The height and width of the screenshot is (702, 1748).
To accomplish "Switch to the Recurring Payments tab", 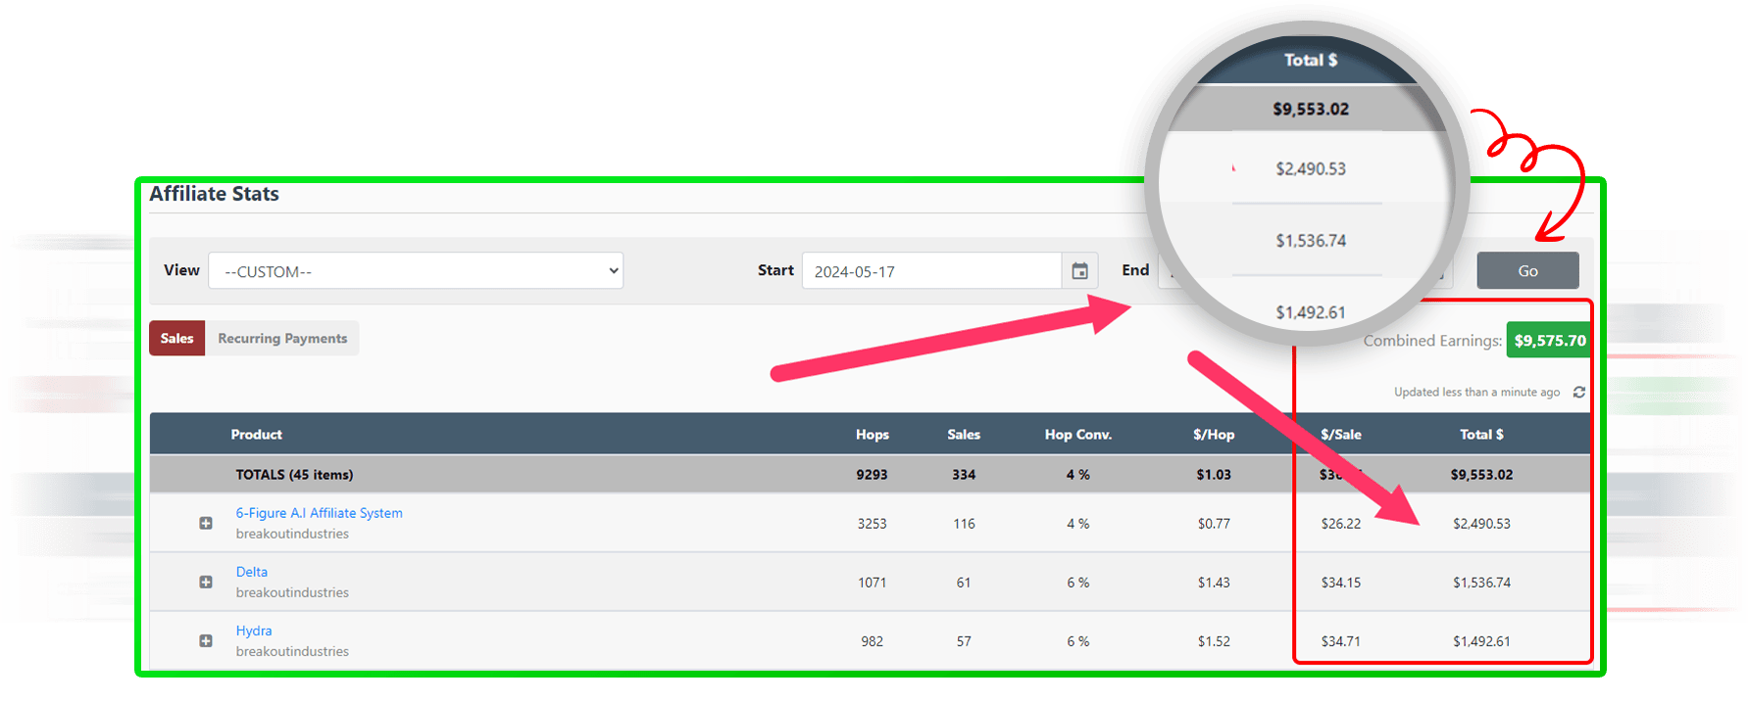I will pyautogui.click(x=282, y=339).
